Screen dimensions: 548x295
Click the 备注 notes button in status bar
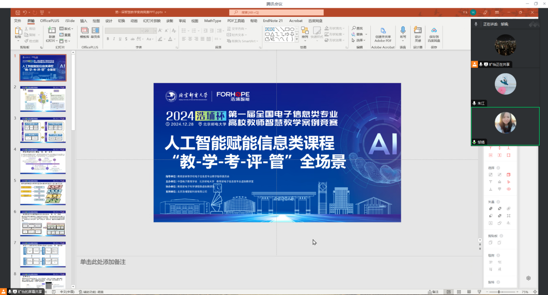433,292
